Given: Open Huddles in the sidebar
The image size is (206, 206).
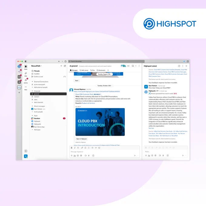Looking at the screenshot, I should (37, 74).
